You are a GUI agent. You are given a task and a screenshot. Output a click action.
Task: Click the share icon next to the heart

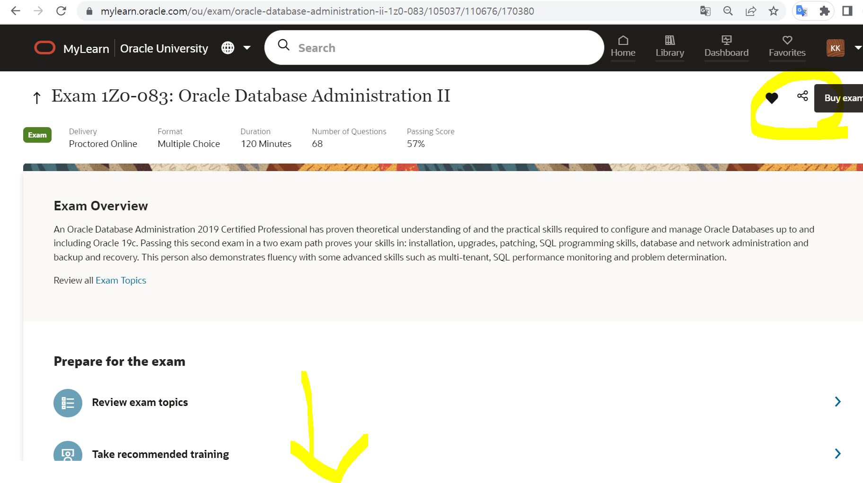(x=802, y=96)
